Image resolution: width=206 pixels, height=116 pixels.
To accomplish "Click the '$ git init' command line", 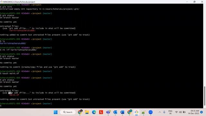I will [6, 7].
